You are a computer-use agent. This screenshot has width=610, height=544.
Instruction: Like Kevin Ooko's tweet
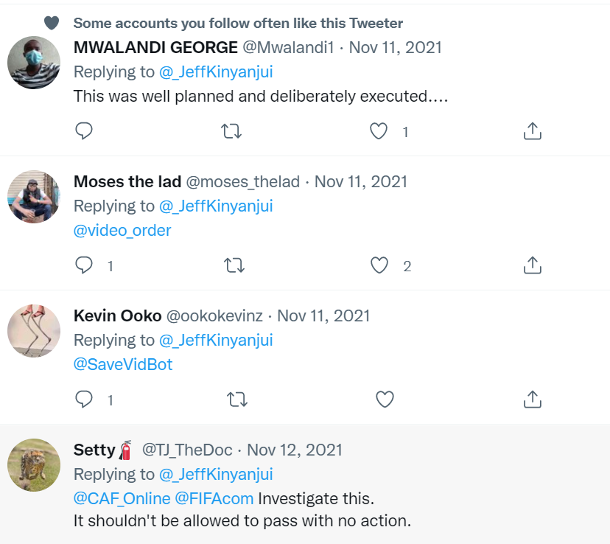pos(385,400)
